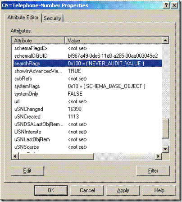Viewport: 182px width, 202px height.
Task: Click the Apply button
Action: tap(123, 190)
